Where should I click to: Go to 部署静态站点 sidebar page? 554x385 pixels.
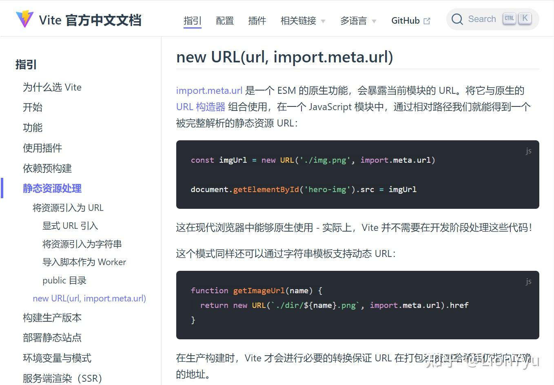[52, 338]
